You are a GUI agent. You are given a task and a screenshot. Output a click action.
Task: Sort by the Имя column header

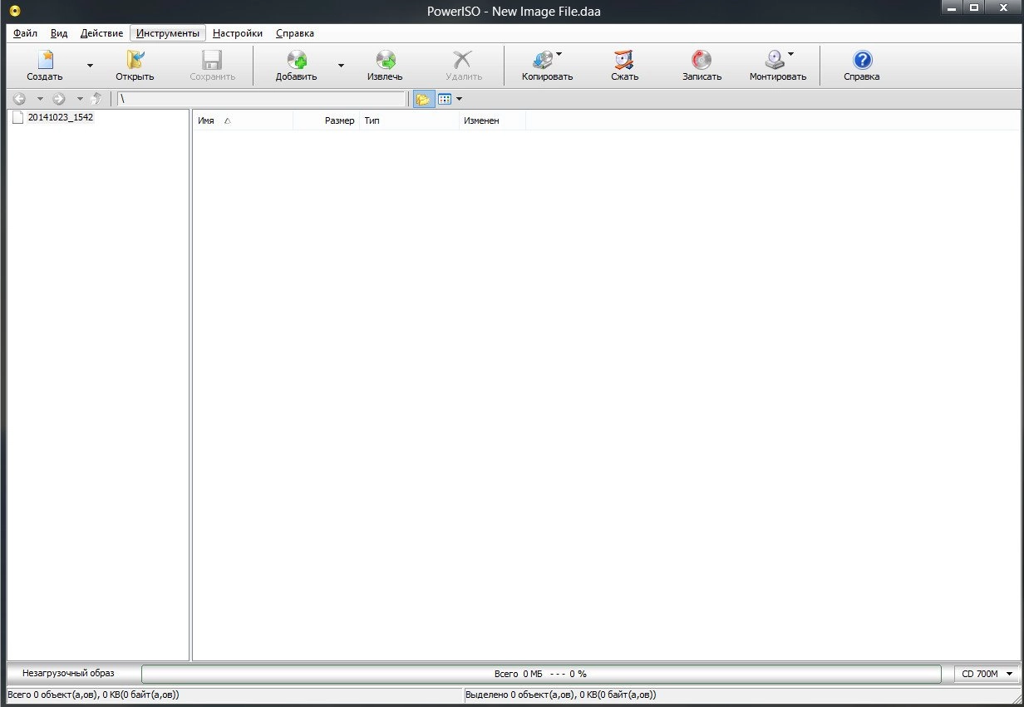pos(243,120)
